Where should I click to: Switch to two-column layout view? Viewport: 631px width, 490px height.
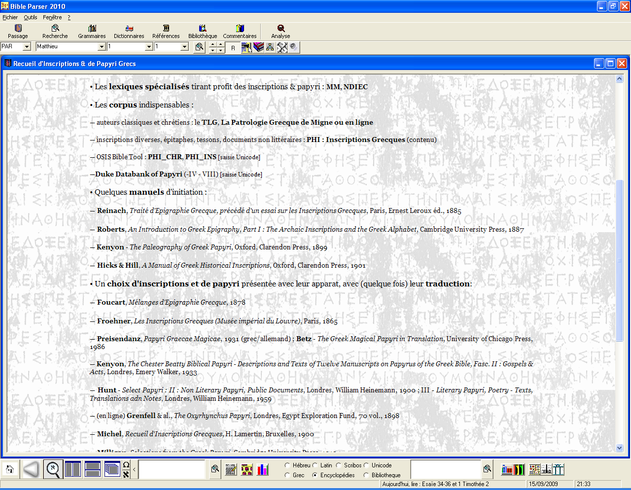72,469
